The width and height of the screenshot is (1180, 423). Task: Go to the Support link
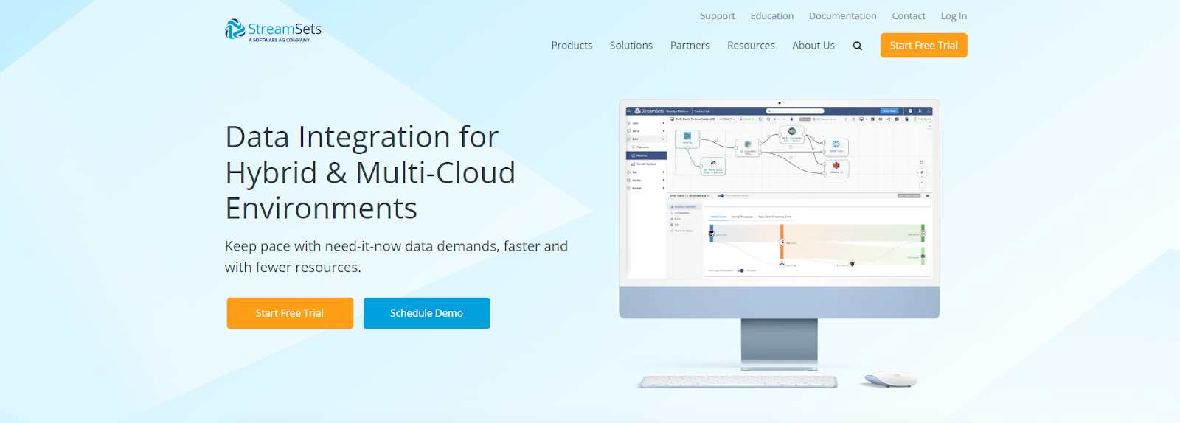pyautogui.click(x=718, y=16)
